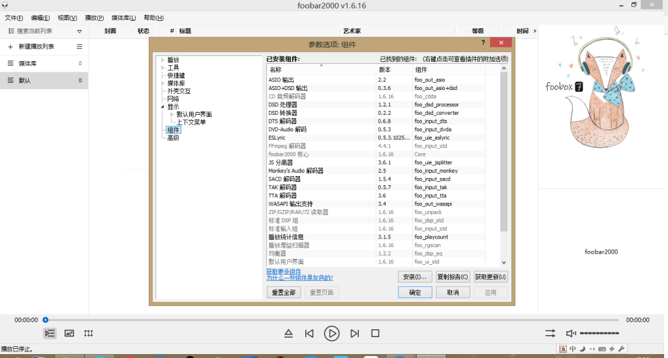This screenshot has width=668, height=358.
Task: Click the component list scroll-down arrow
Action: [x=504, y=263]
